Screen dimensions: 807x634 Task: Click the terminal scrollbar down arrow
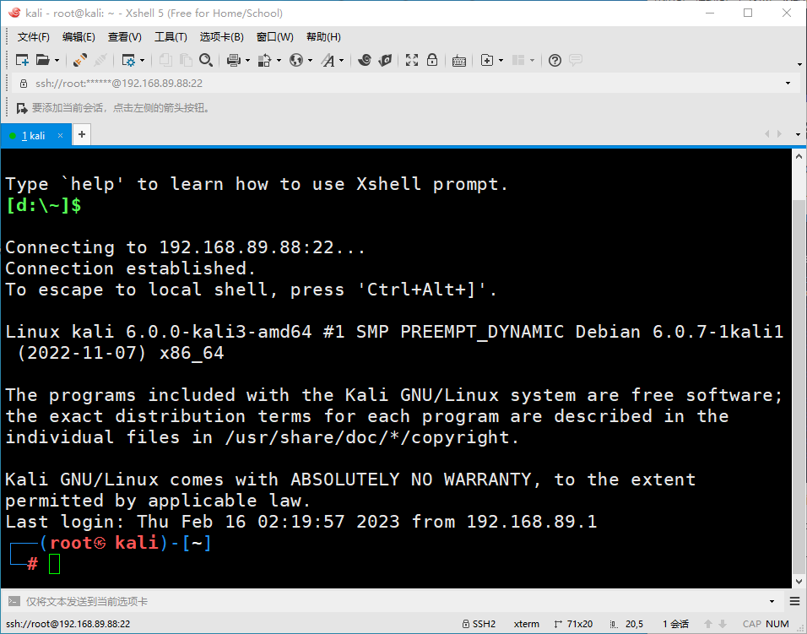[799, 582]
